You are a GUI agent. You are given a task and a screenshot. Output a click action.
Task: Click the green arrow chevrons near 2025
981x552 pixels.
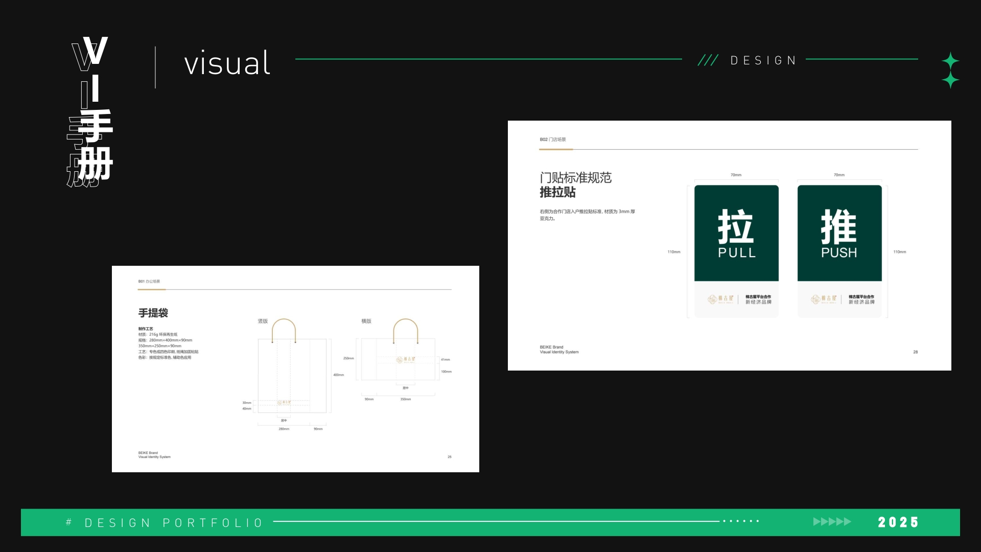pyautogui.click(x=832, y=522)
